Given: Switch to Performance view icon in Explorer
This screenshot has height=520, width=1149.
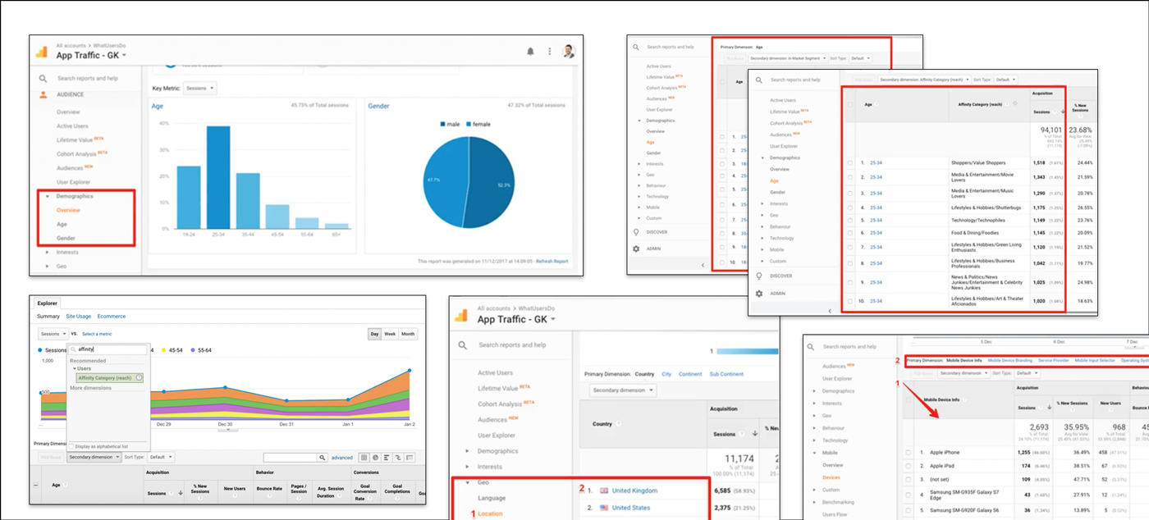Looking at the screenshot, I should tap(386, 457).
